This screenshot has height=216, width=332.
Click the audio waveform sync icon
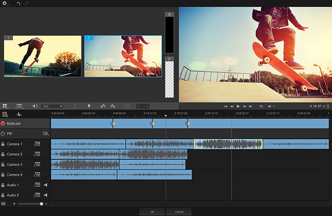(19, 115)
